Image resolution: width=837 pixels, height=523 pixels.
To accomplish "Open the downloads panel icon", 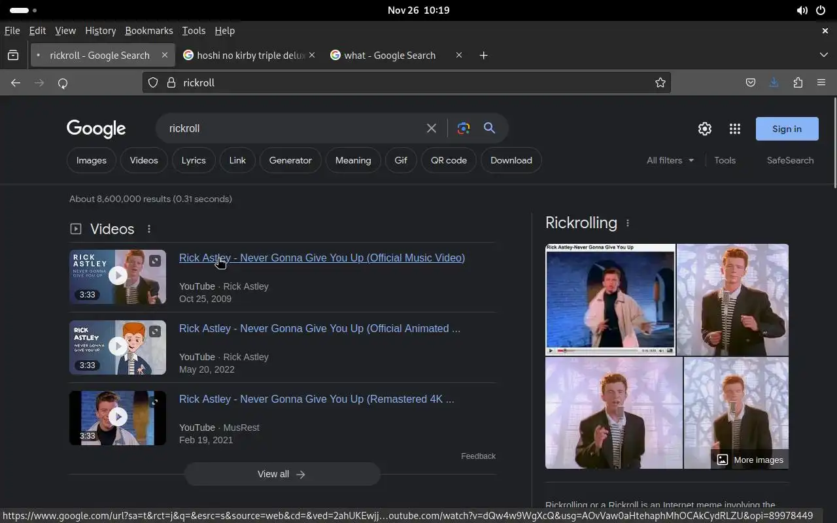I will tap(774, 82).
